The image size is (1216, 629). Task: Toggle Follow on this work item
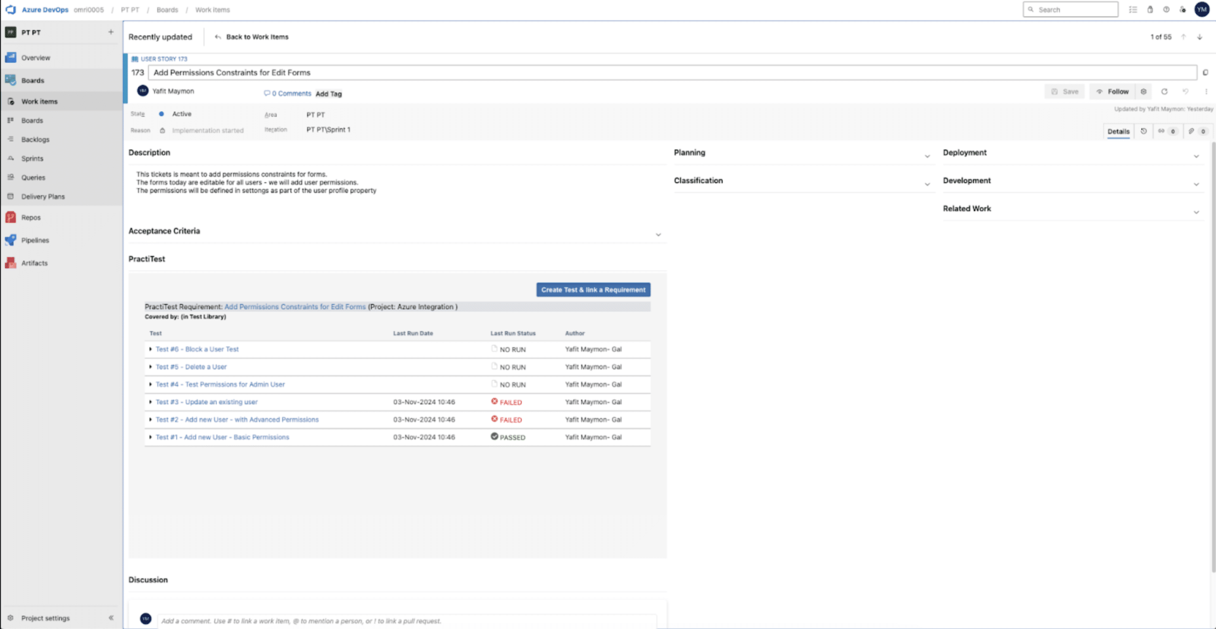coord(1112,92)
